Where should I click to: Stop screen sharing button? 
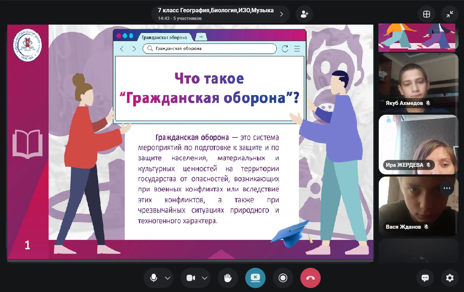255,278
